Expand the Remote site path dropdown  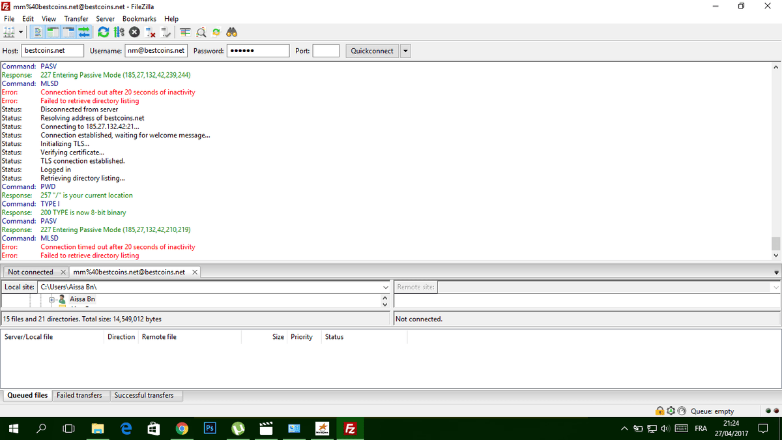775,287
